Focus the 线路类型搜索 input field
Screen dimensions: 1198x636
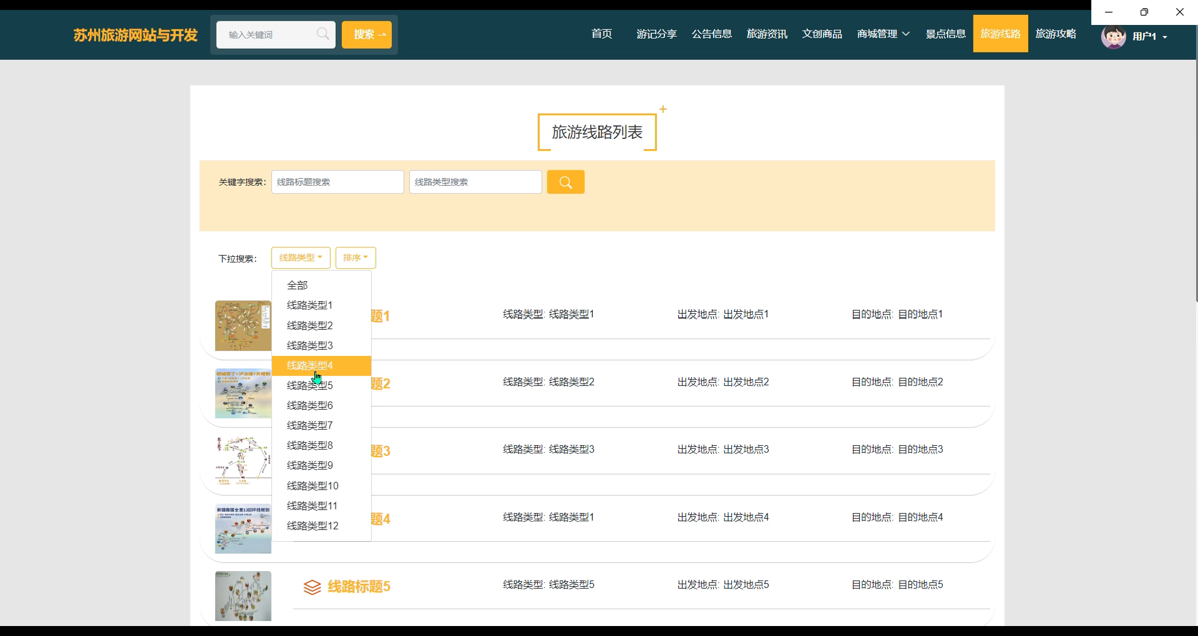coord(475,182)
